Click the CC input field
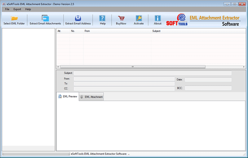 (124, 89)
